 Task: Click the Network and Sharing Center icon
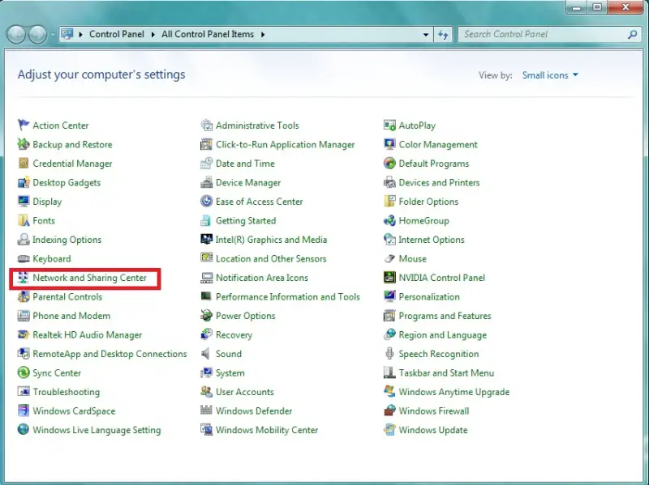(x=24, y=277)
